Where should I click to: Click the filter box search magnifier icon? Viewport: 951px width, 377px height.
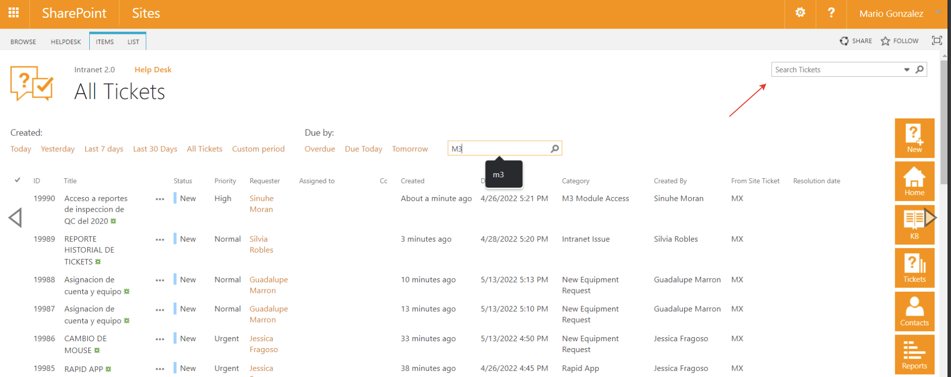[555, 149]
